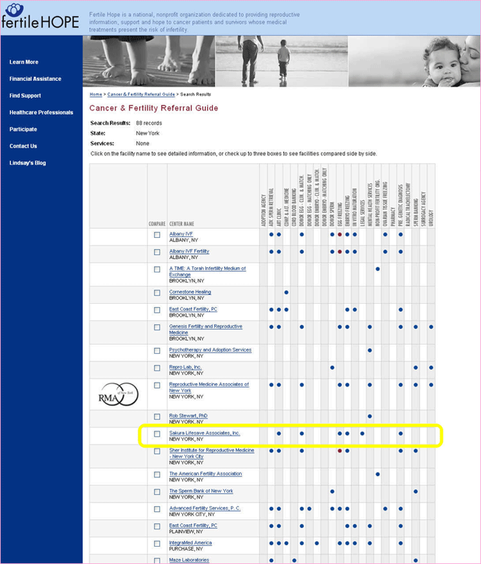Screen dimensions: 481x564
Task: Enable compare for The Sperm Bank of New York
Action: point(157,491)
